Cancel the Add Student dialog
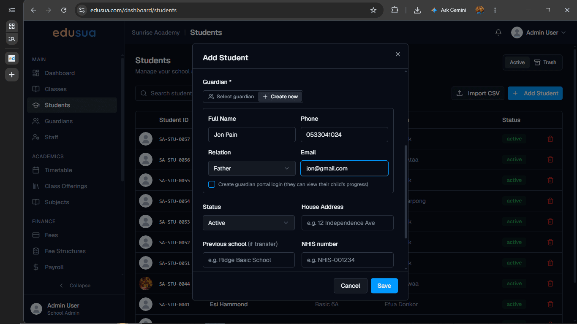This screenshot has height=324, width=577. tap(351, 286)
